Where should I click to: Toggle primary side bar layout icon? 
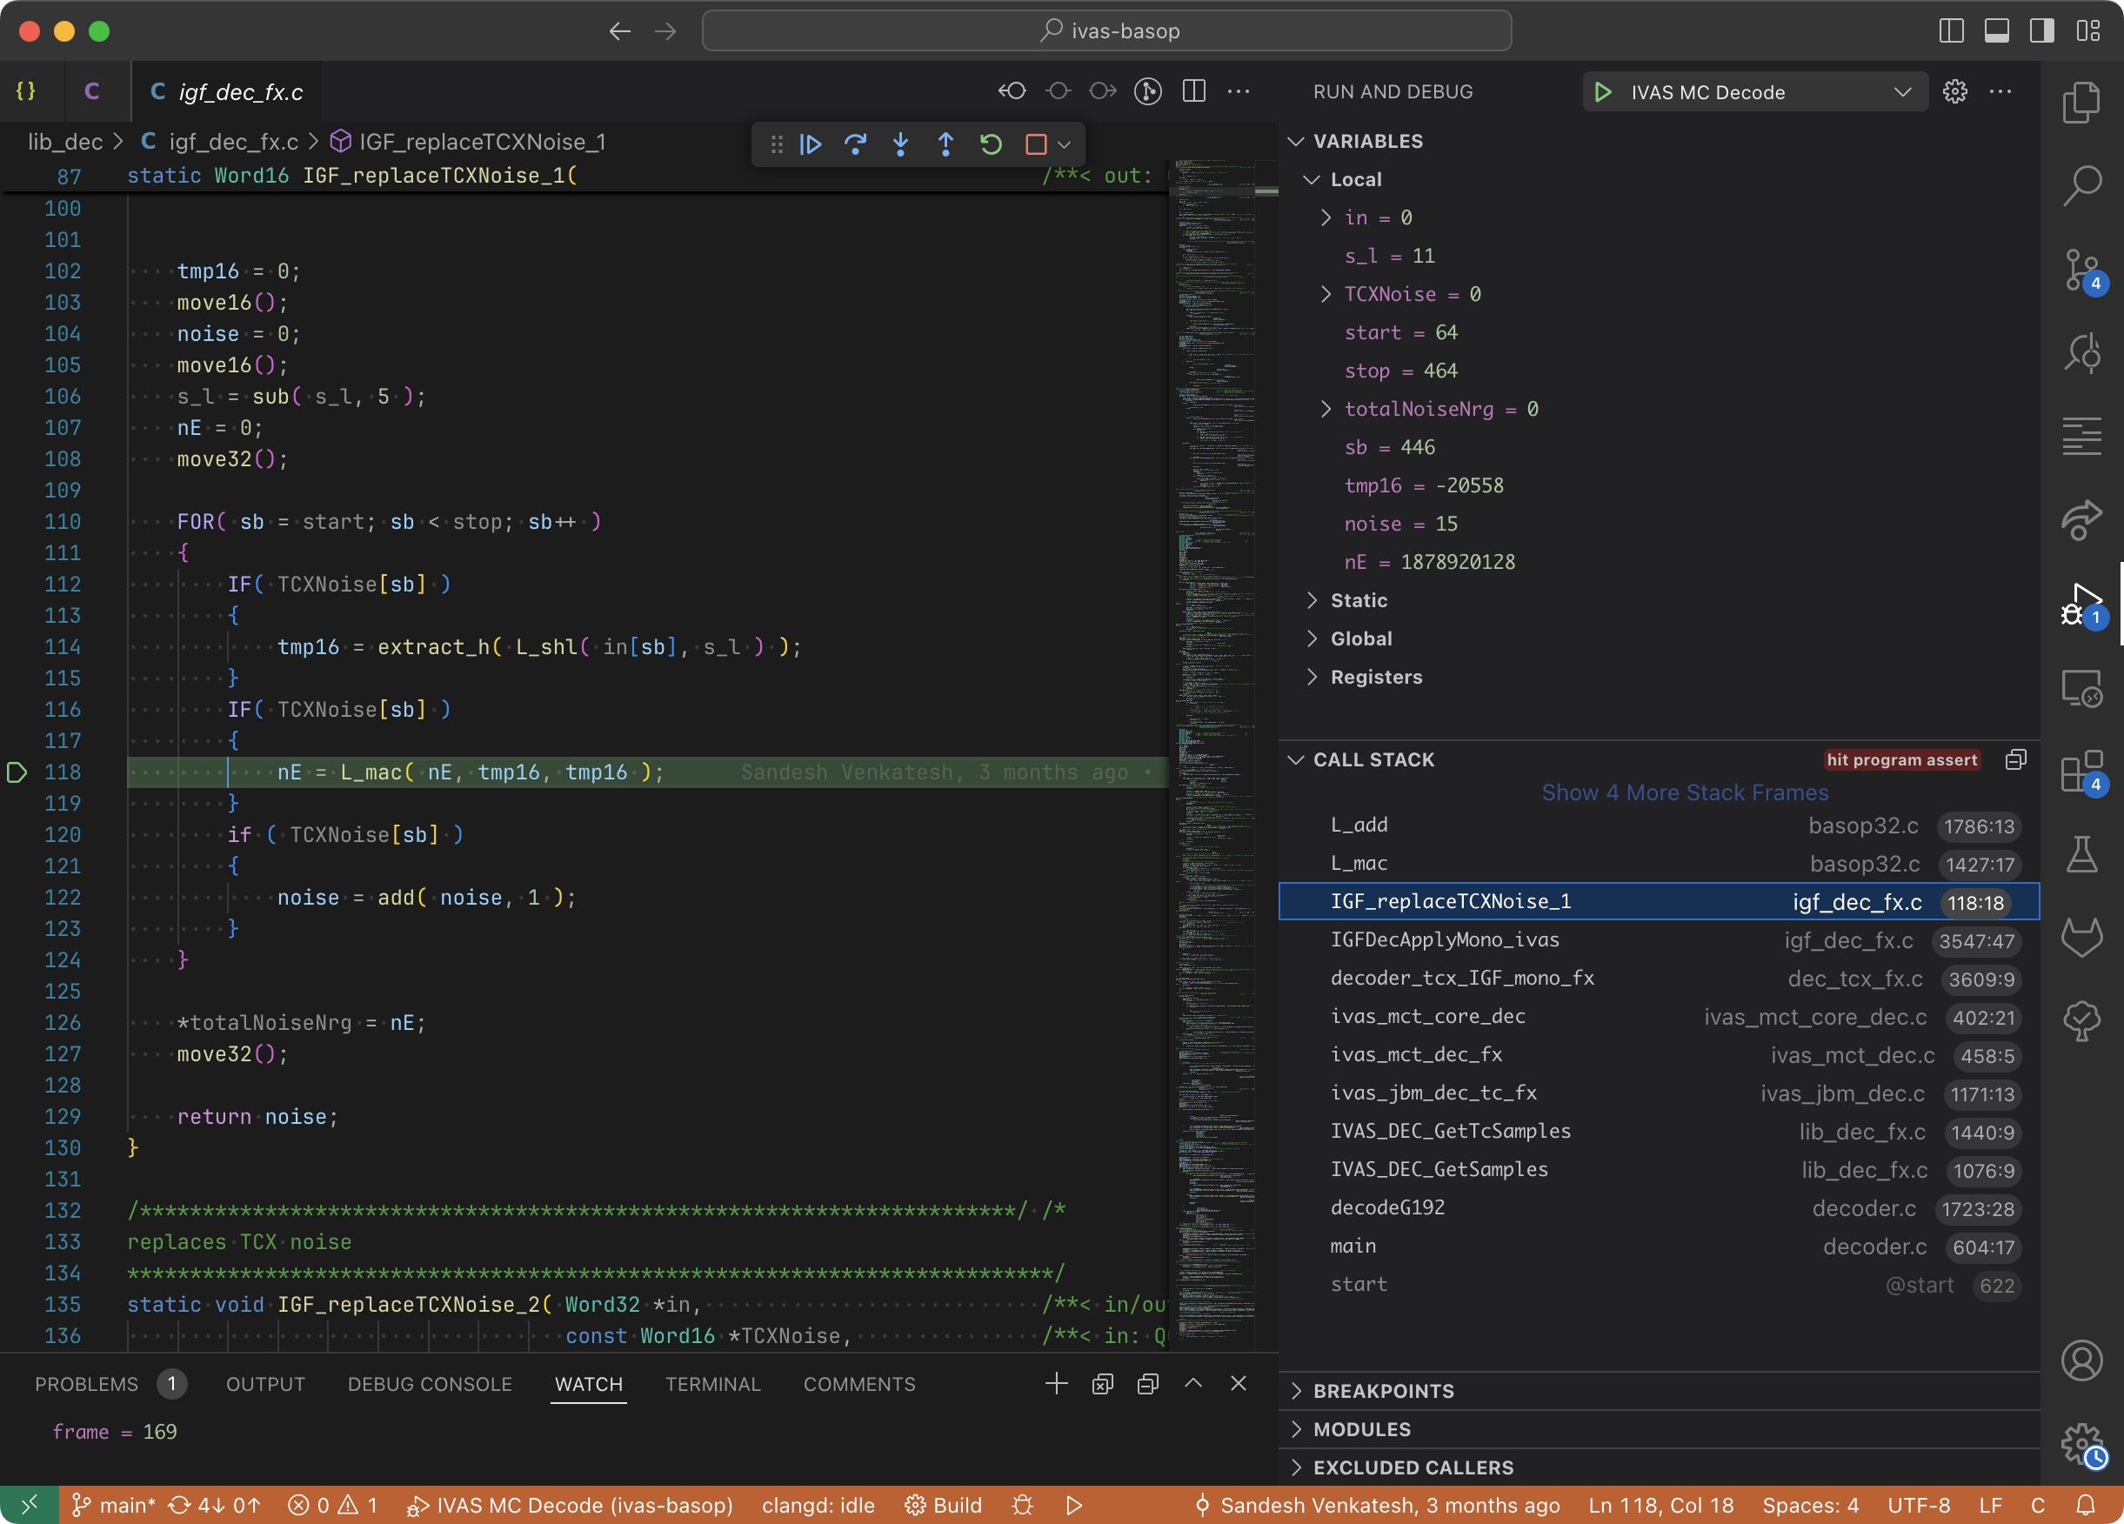(x=1951, y=31)
